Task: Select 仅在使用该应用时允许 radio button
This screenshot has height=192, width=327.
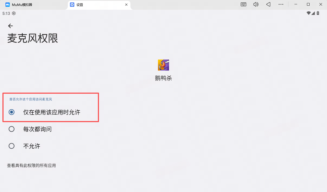Action: point(11,112)
